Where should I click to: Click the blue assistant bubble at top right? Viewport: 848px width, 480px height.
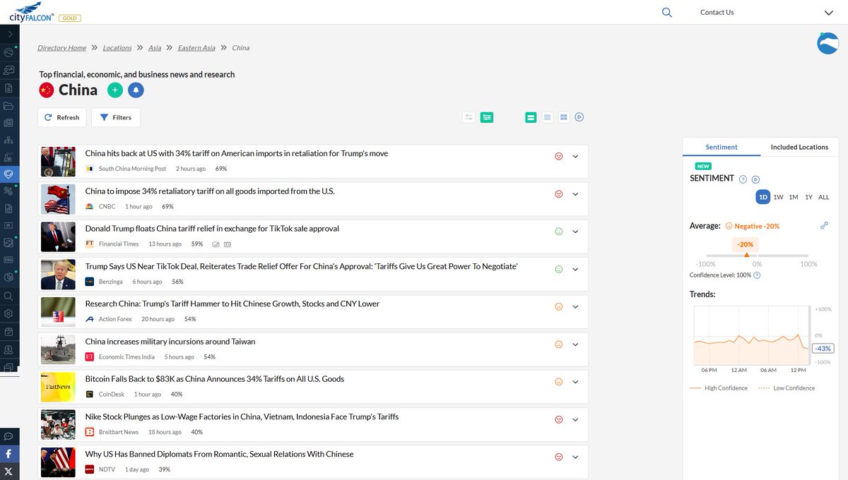tap(828, 43)
